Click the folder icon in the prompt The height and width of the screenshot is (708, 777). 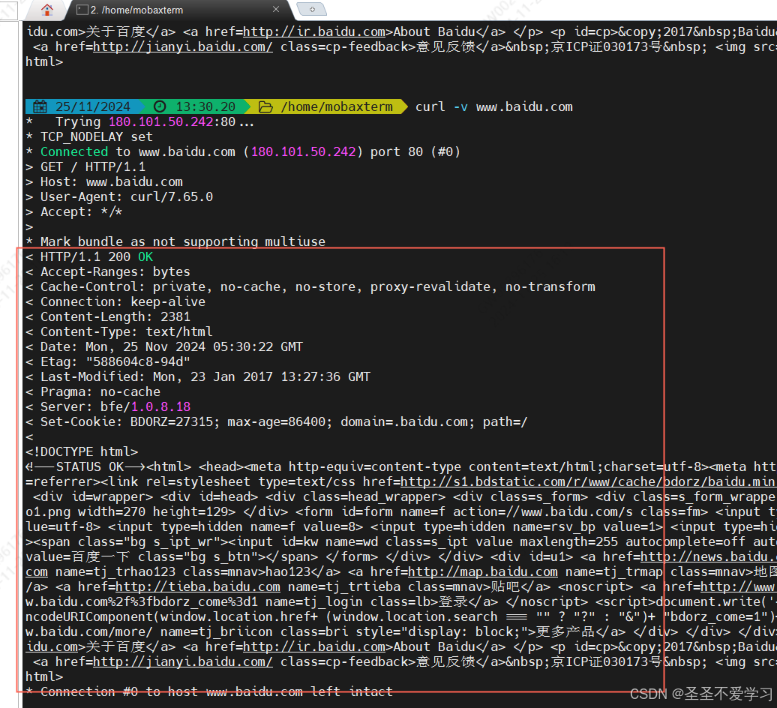coord(265,106)
